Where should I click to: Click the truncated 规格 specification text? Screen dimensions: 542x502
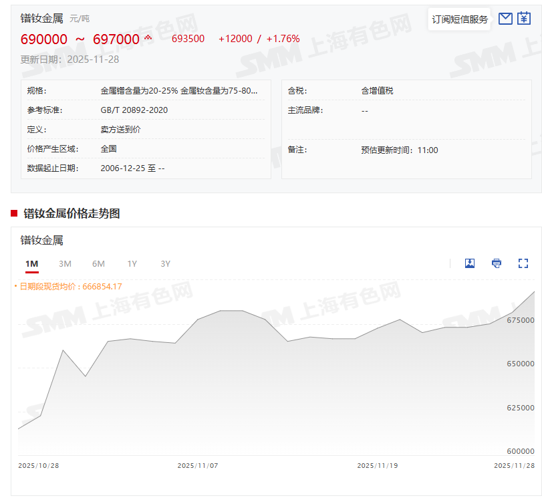(x=178, y=90)
